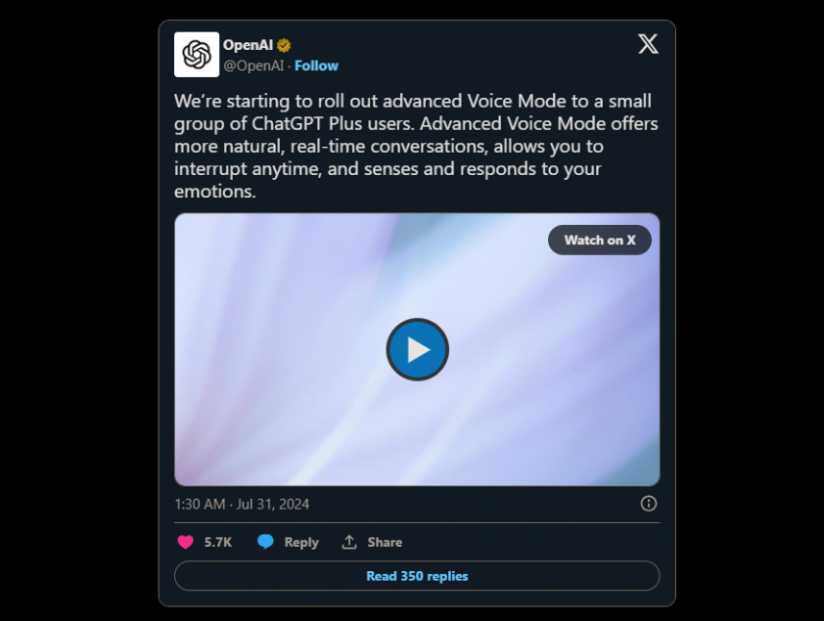The image size is (824, 621).
Task: Follow the OpenAI account
Action: coord(316,66)
